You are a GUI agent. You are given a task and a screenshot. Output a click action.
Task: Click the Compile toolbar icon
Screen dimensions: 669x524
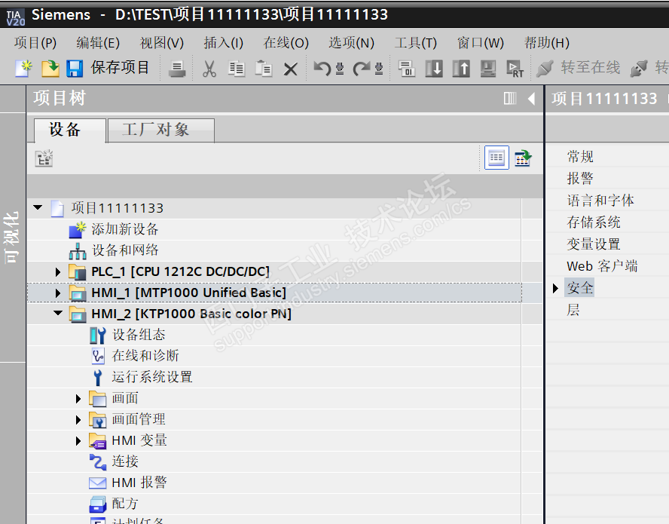407,69
